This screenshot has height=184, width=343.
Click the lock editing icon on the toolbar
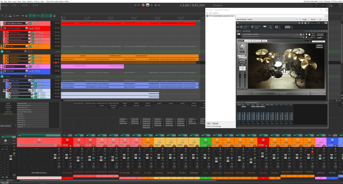54,15
